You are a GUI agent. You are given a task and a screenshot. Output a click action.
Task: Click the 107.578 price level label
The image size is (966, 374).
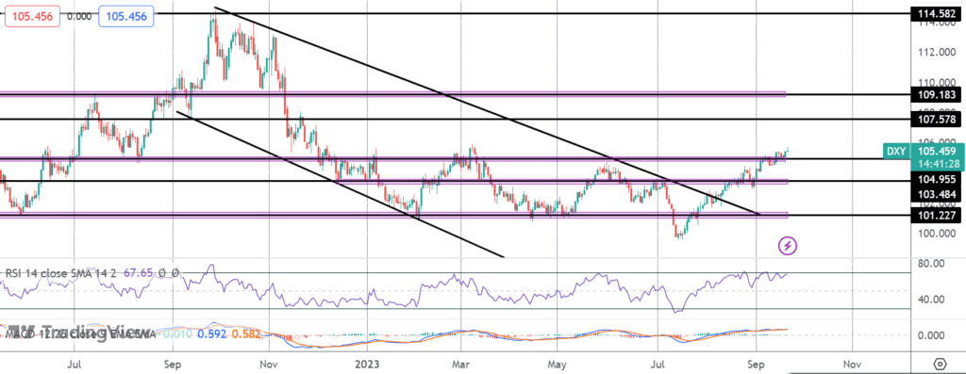(x=936, y=119)
